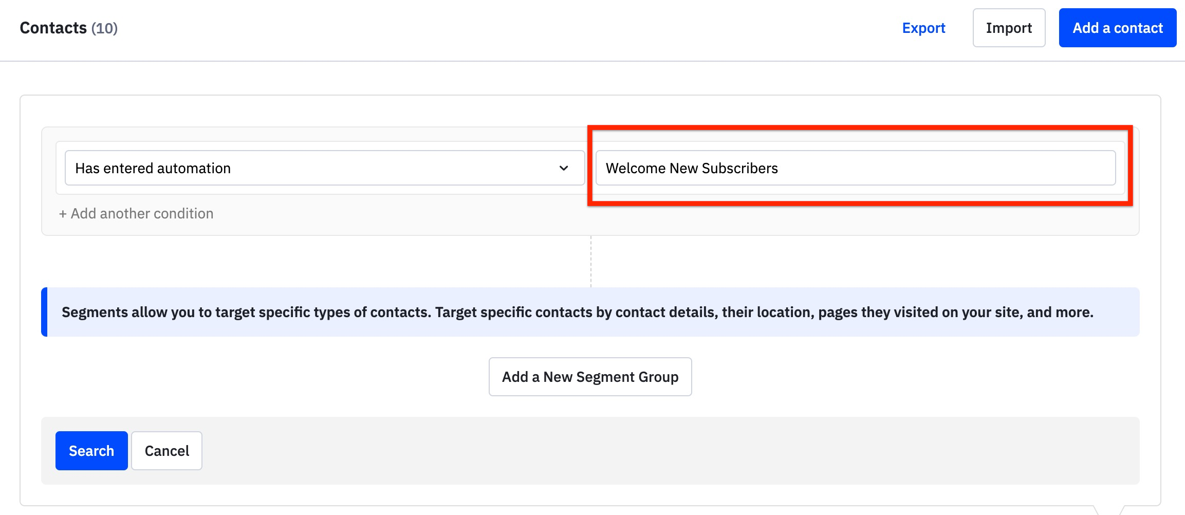This screenshot has height=515, width=1185.
Task: Add another condition to the segment
Action: (136, 213)
